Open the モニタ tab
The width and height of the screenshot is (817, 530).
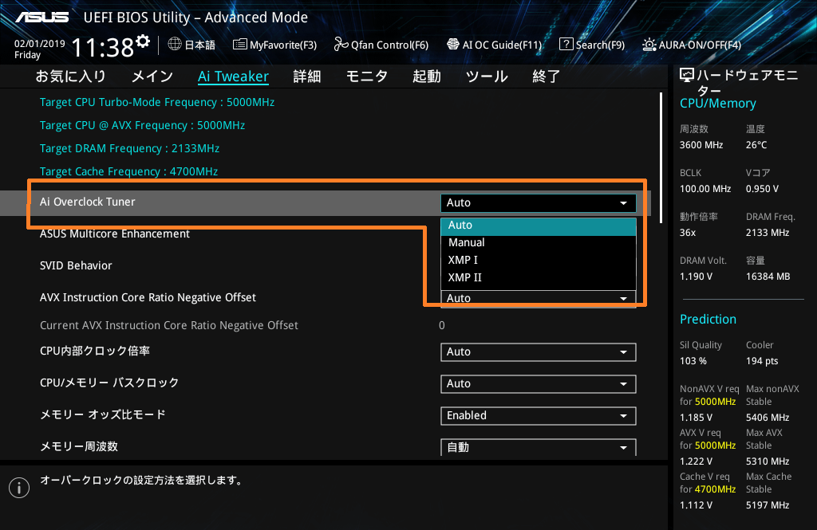tap(367, 77)
